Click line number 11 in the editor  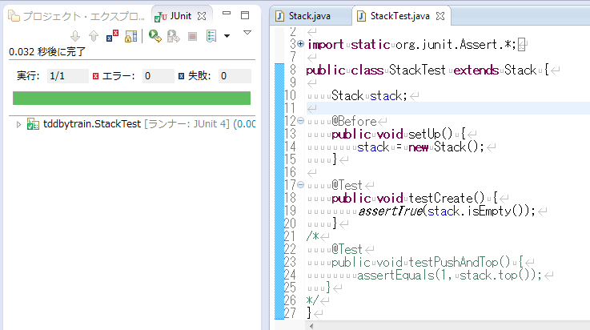tap(290, 108)
